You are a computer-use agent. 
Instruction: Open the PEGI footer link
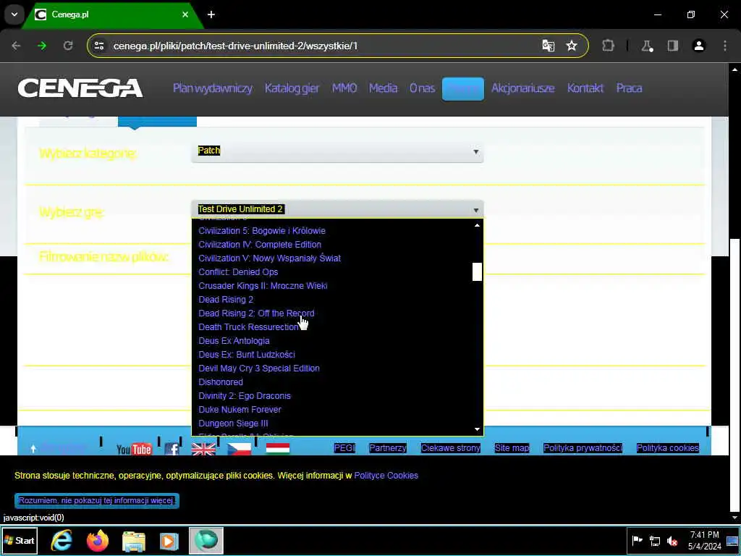(344, 447)
